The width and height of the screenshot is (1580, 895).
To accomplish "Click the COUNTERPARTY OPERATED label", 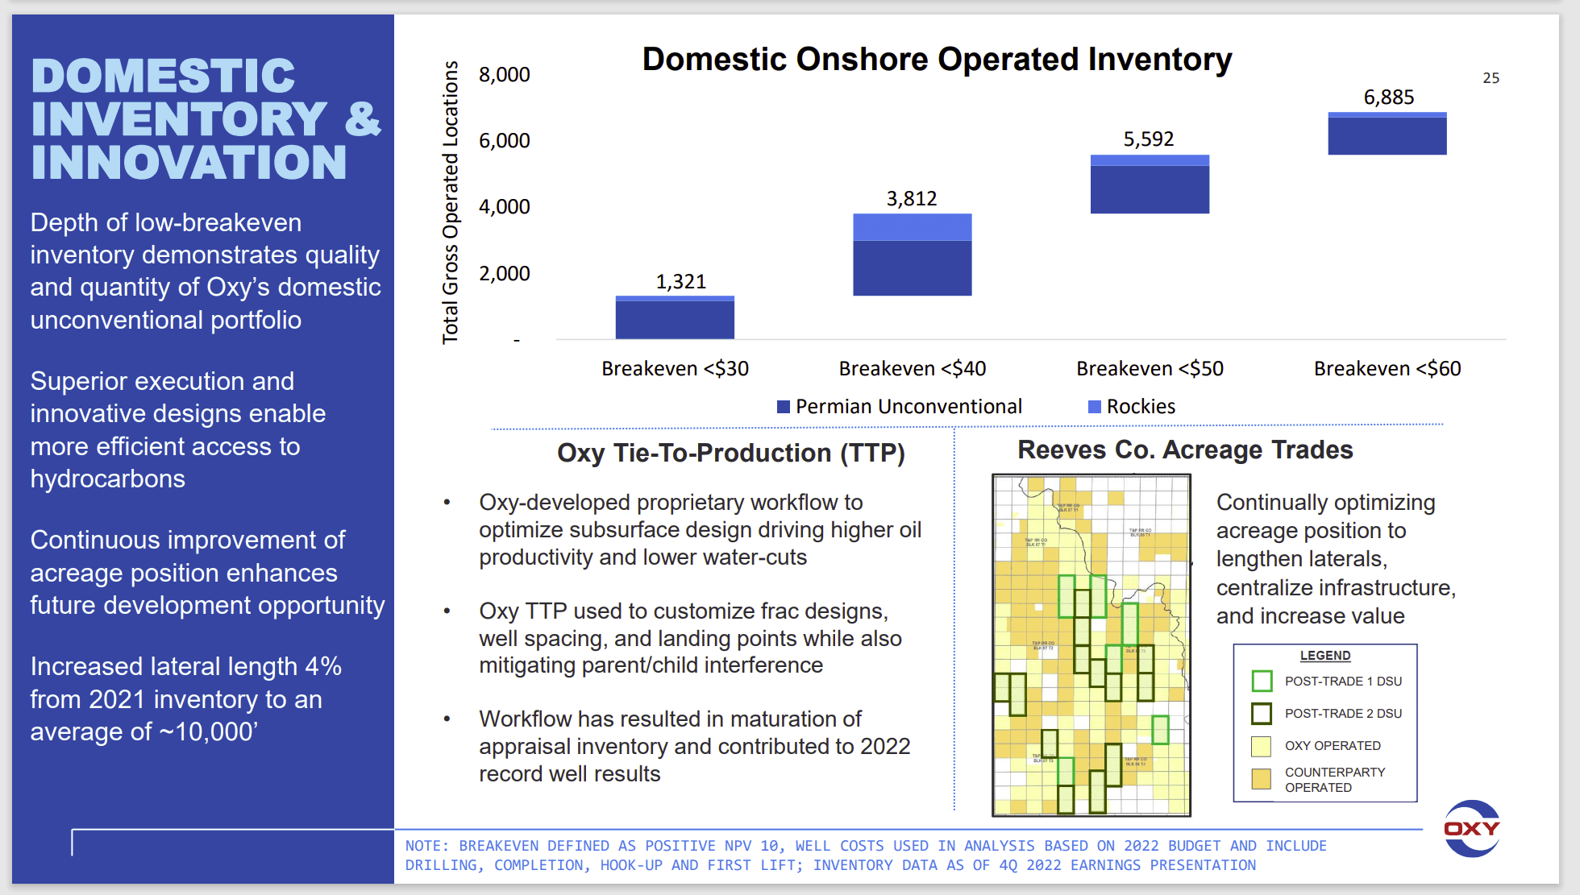I will point(1335,780).
